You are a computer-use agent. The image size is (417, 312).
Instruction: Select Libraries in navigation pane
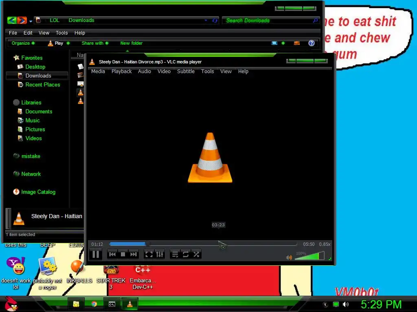31,102
